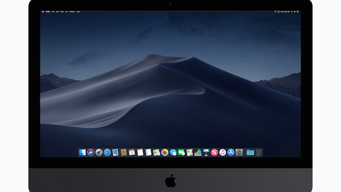
Task: Open Calendar icon in the Dock
Action: pyautogui.click(x=132, y=152)
